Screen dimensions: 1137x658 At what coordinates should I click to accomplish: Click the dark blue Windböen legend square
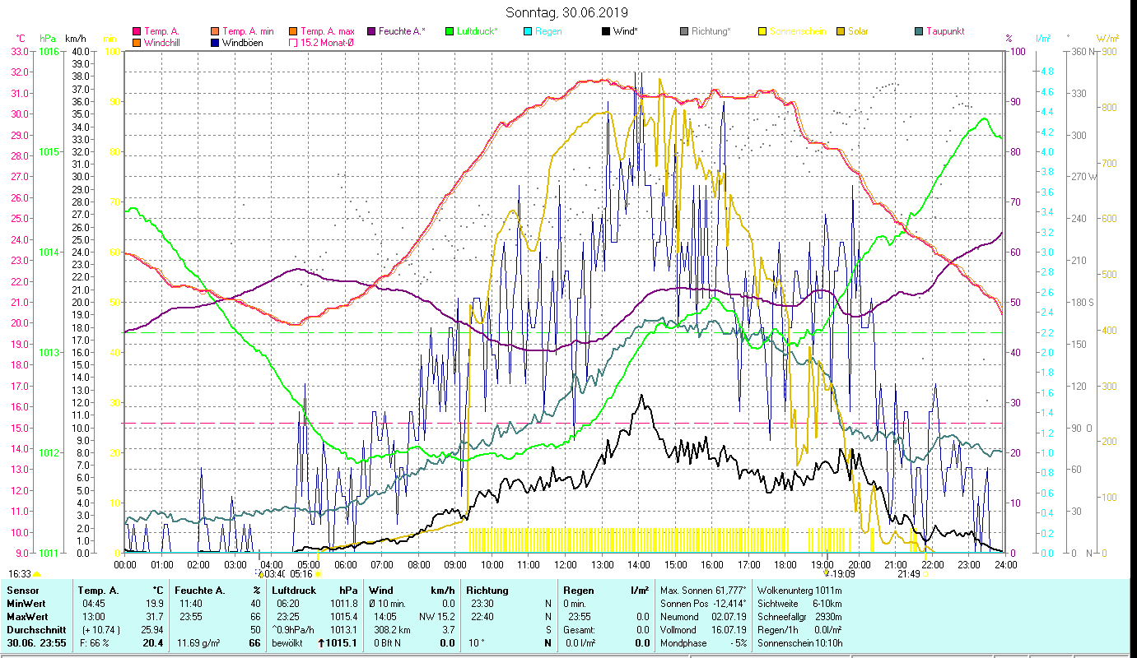coord(215,43)
